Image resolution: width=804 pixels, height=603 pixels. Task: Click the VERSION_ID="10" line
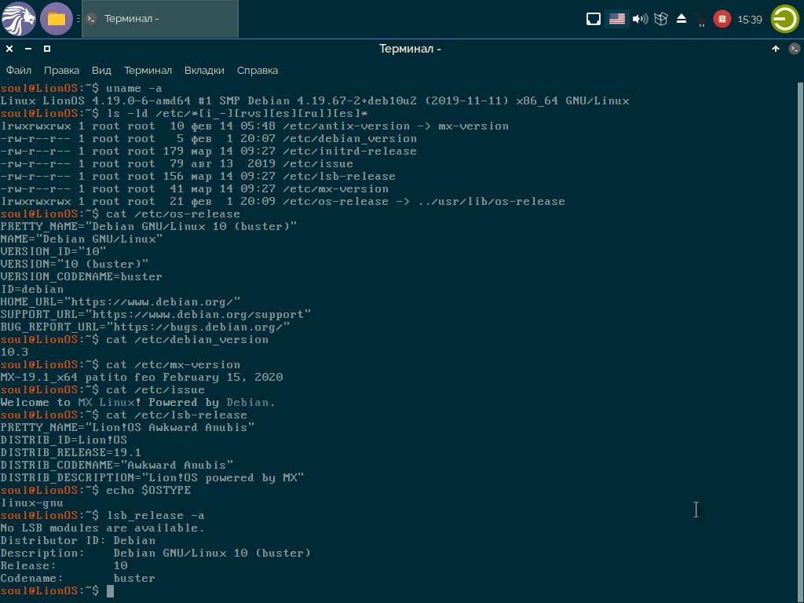(53, 252)
